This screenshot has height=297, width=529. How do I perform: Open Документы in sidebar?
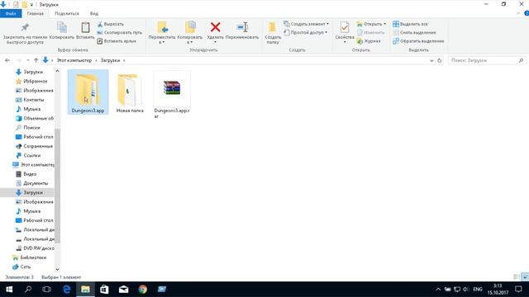pyautogui.click(x=31, y=183)
